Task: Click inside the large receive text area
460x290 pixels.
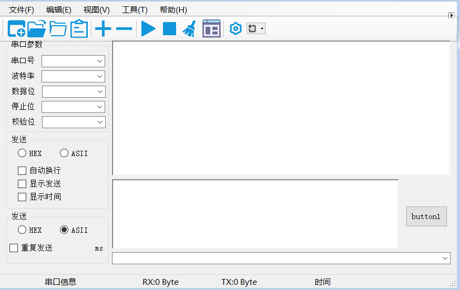Action: 281,108
